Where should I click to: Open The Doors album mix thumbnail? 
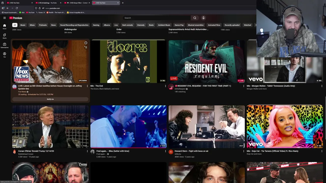click(128, 62)
